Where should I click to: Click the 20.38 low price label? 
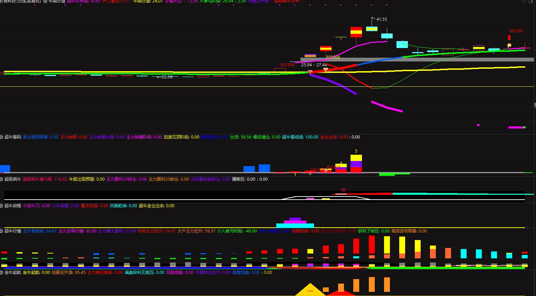[167, 77]
